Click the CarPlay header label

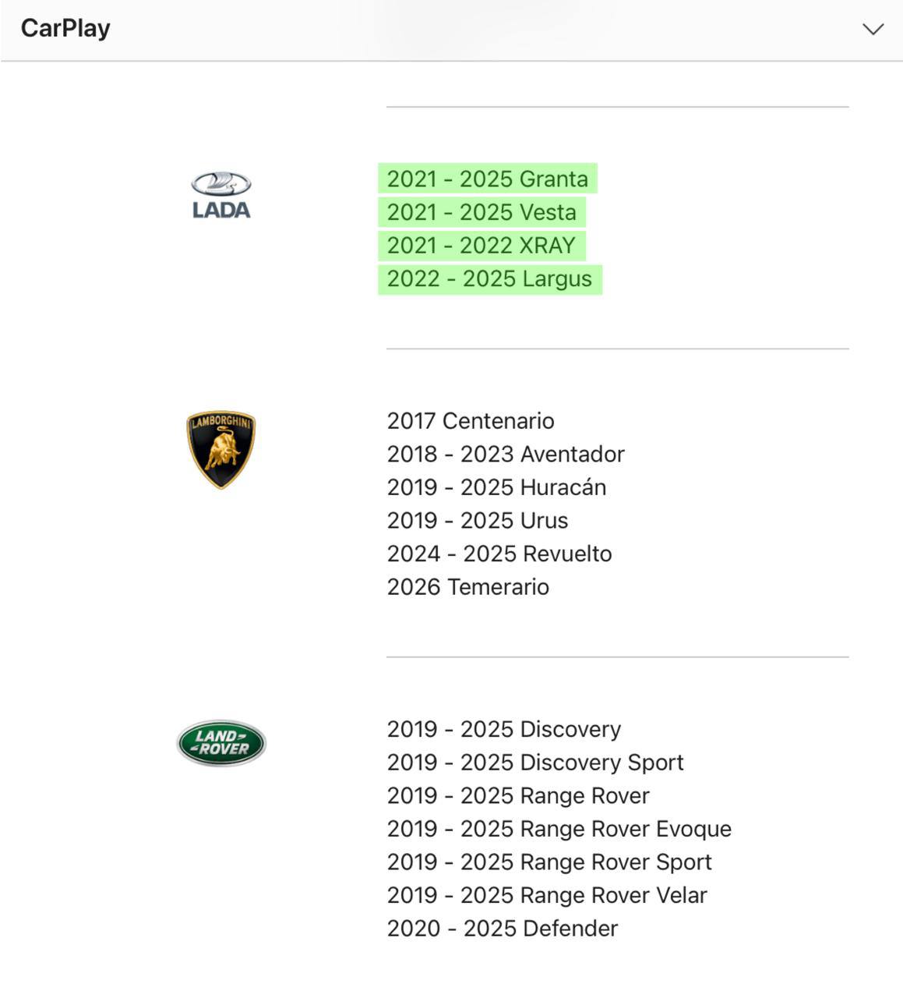(67, 28)
